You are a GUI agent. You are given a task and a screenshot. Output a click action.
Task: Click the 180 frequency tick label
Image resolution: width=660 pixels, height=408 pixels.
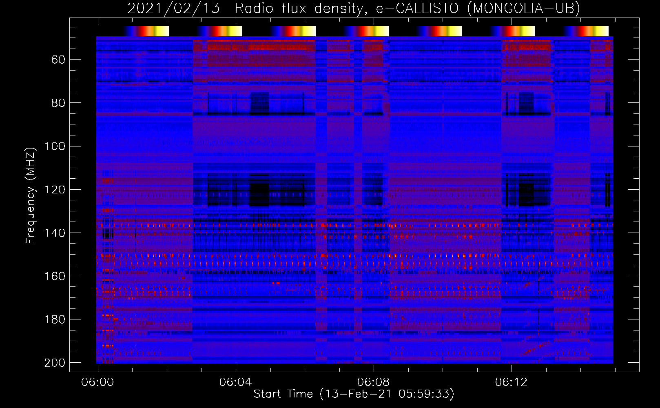[x=55, y=319]
